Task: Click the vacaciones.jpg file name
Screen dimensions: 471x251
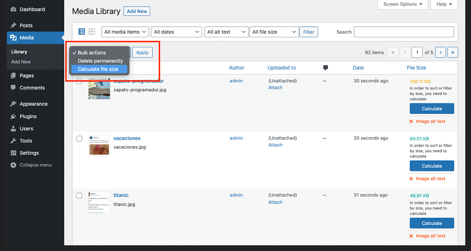Action: click(x=130, y=147)
